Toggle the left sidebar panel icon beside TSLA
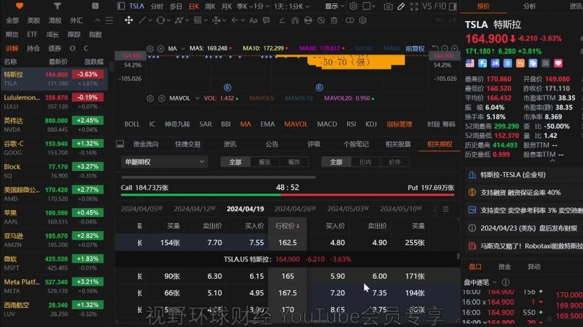583x327 pixels. 121,6
